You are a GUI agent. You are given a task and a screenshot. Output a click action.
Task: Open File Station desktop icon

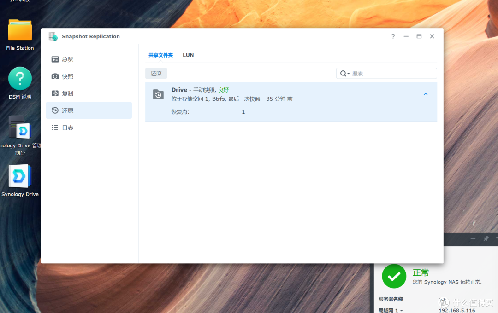20,30
